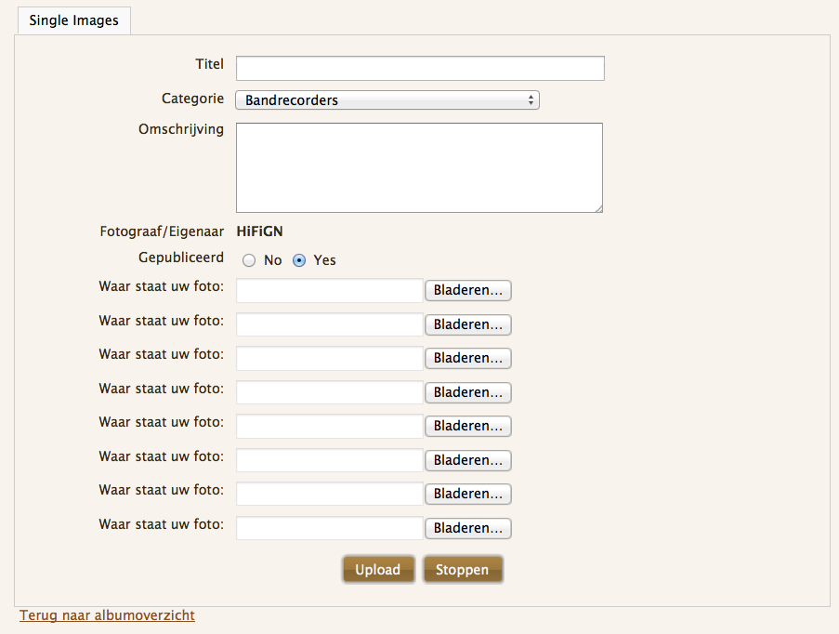Click the eighth Bladeren... browse button
Viewport: 839px width, 634px height.
pyautogui.click(x=468, y=528)
